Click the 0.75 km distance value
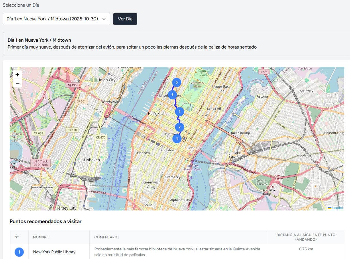Viewport: 350px width, 259px height. tap(306, 249)
